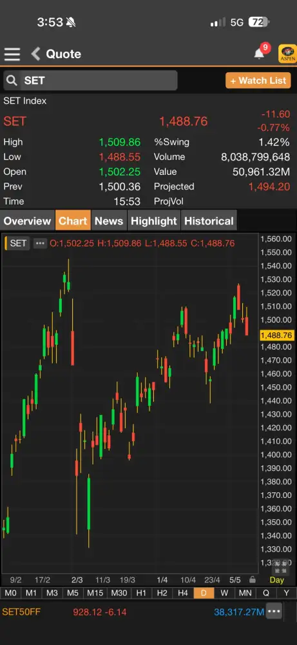The height and width of the screenshot is (645, 297).
Task: Open the Historical tab
Action: (209, 221)
